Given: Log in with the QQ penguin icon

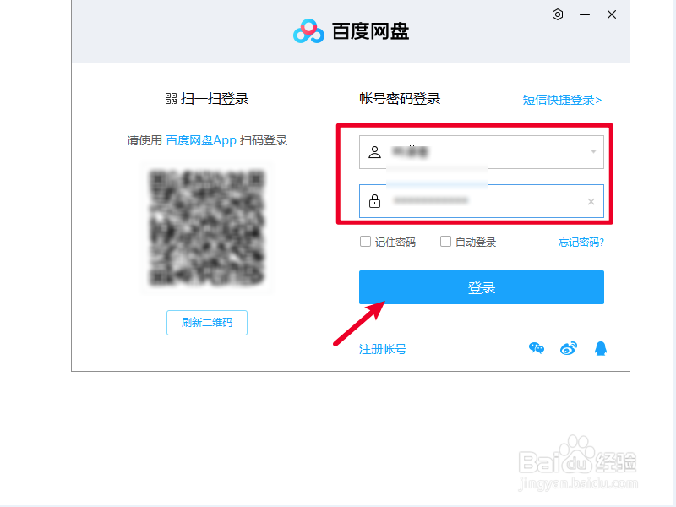Looking at the screenshot, I should 601,348.
